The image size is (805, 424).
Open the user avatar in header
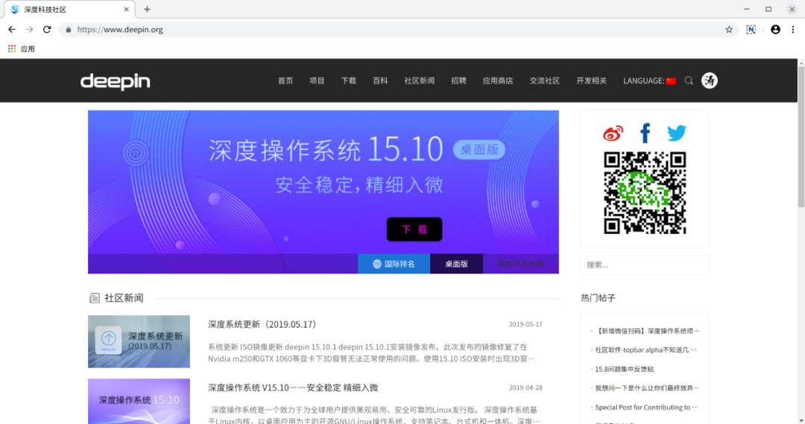click(x=710, y=80)
